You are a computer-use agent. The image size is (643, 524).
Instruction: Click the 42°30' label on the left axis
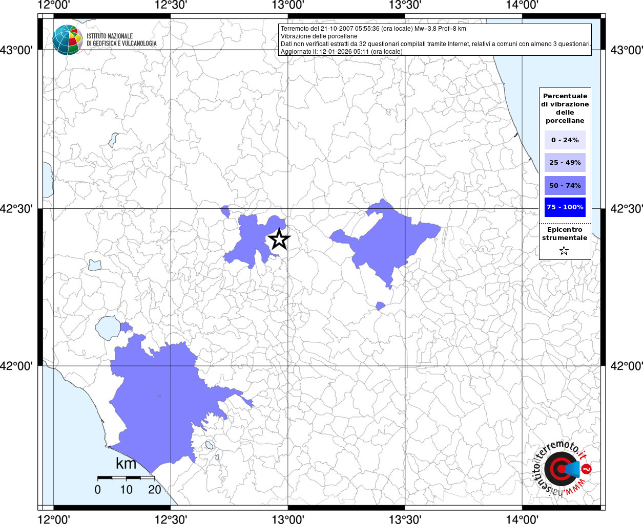18,209
